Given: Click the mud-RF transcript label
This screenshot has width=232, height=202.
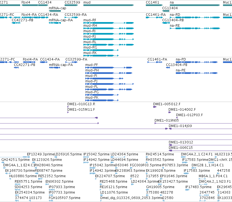Looking at the screenshot, I should pos(90,20).
